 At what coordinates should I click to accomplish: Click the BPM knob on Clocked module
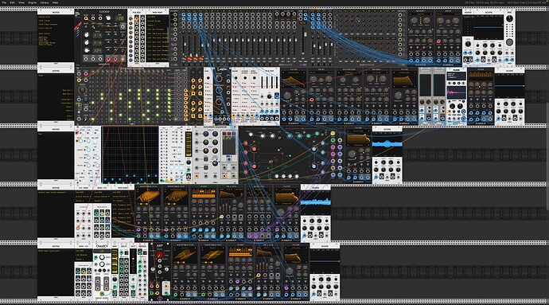108,18
